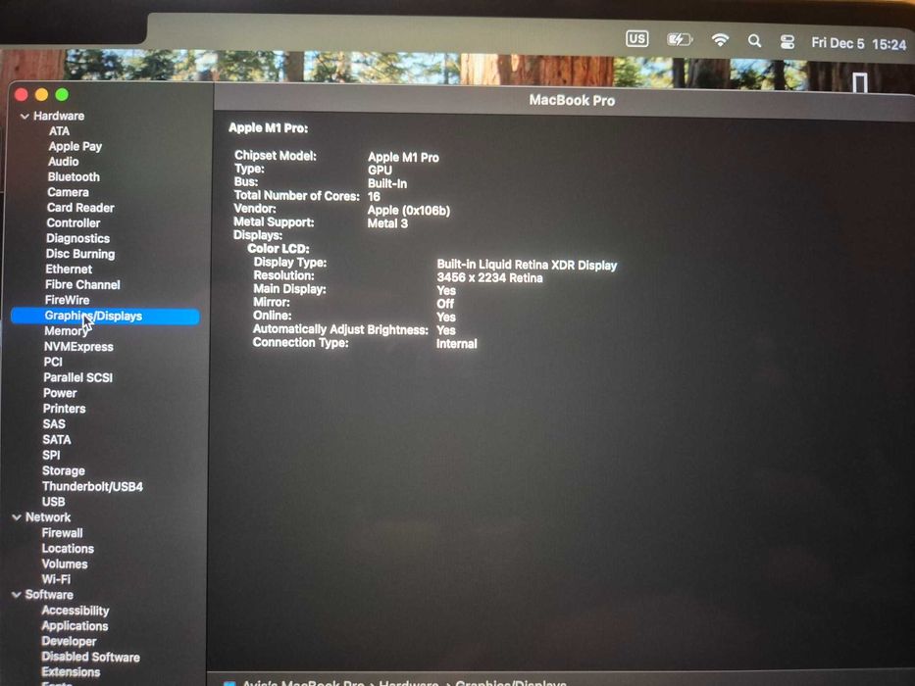The height and width of the screenshot is (686, 915).
Task: Click the 3456 x 2234 Retina resolution
Action: pyautogui.click(x=489, y=278)
